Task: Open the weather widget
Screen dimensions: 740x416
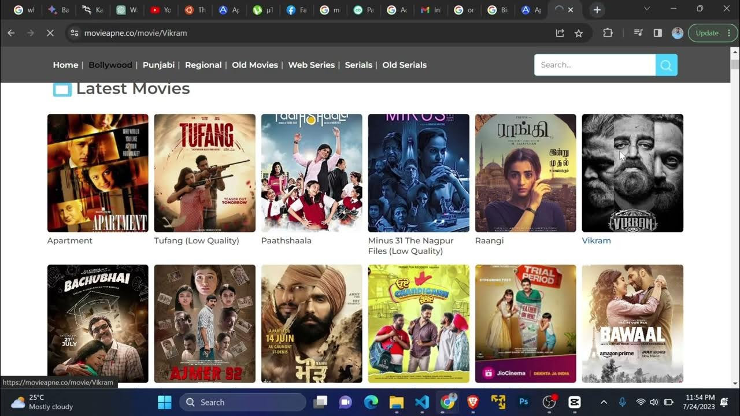Action: [x=42, y=402]
